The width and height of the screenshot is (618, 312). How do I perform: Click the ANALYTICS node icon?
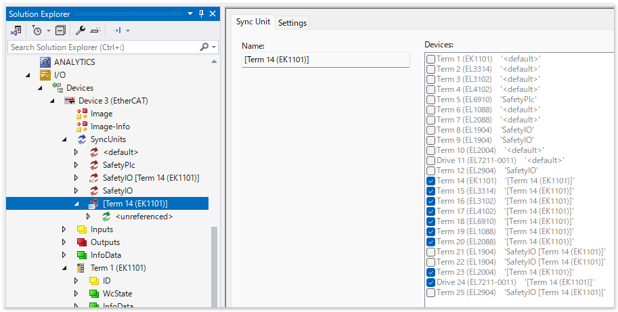tap(45, 62)
